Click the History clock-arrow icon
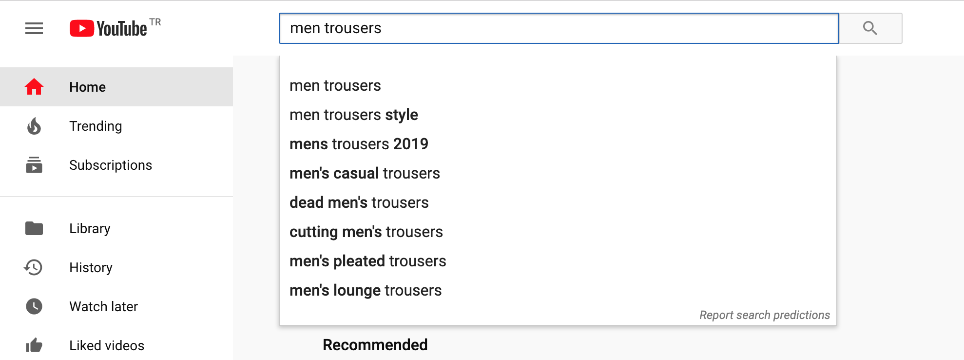 click(33, 267)
